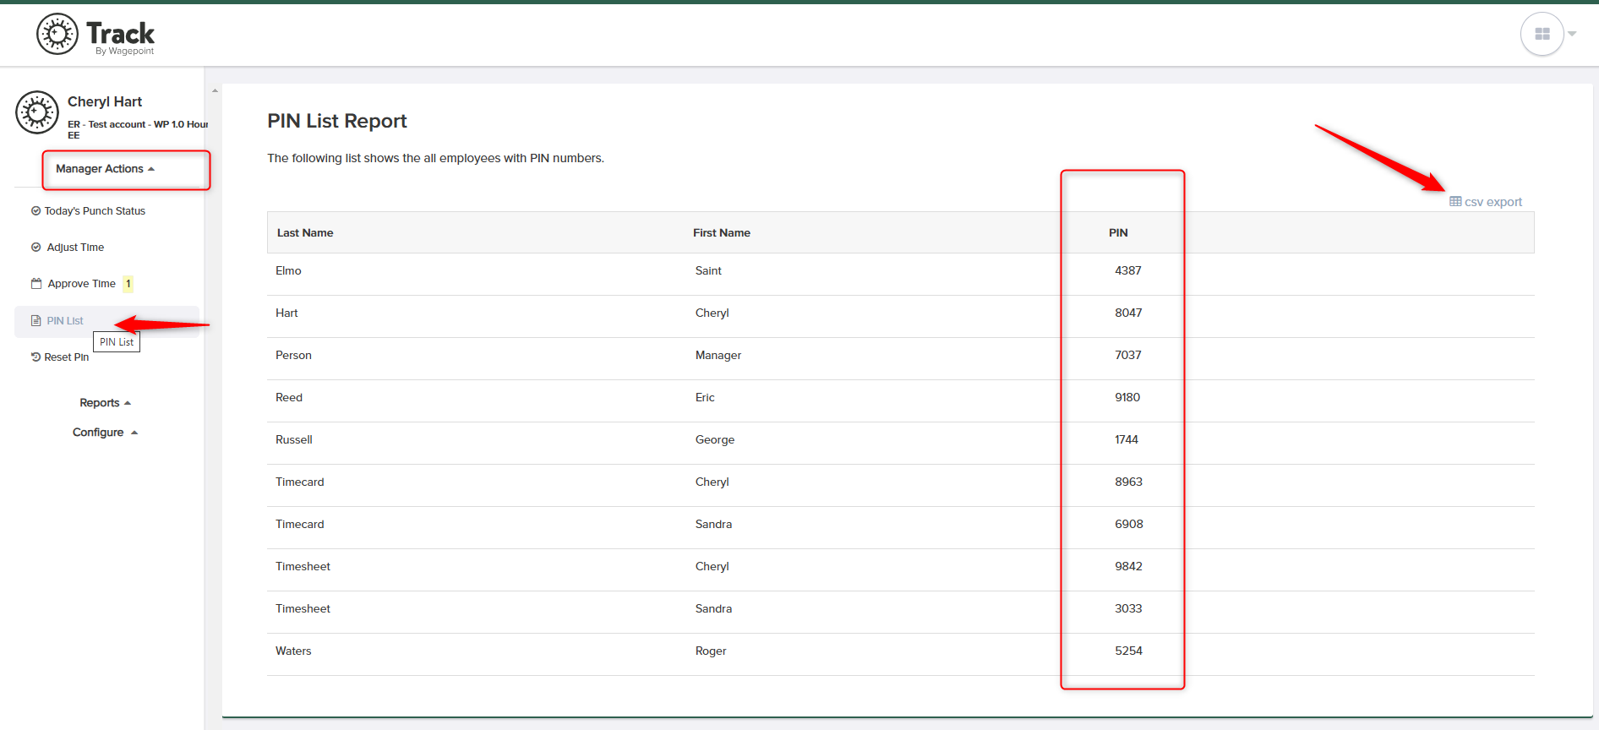Select last name Elmo cell
Image resolution: width=1599 pixels, height=730 pixels.
pyautogui.click(x=288, y=271)
